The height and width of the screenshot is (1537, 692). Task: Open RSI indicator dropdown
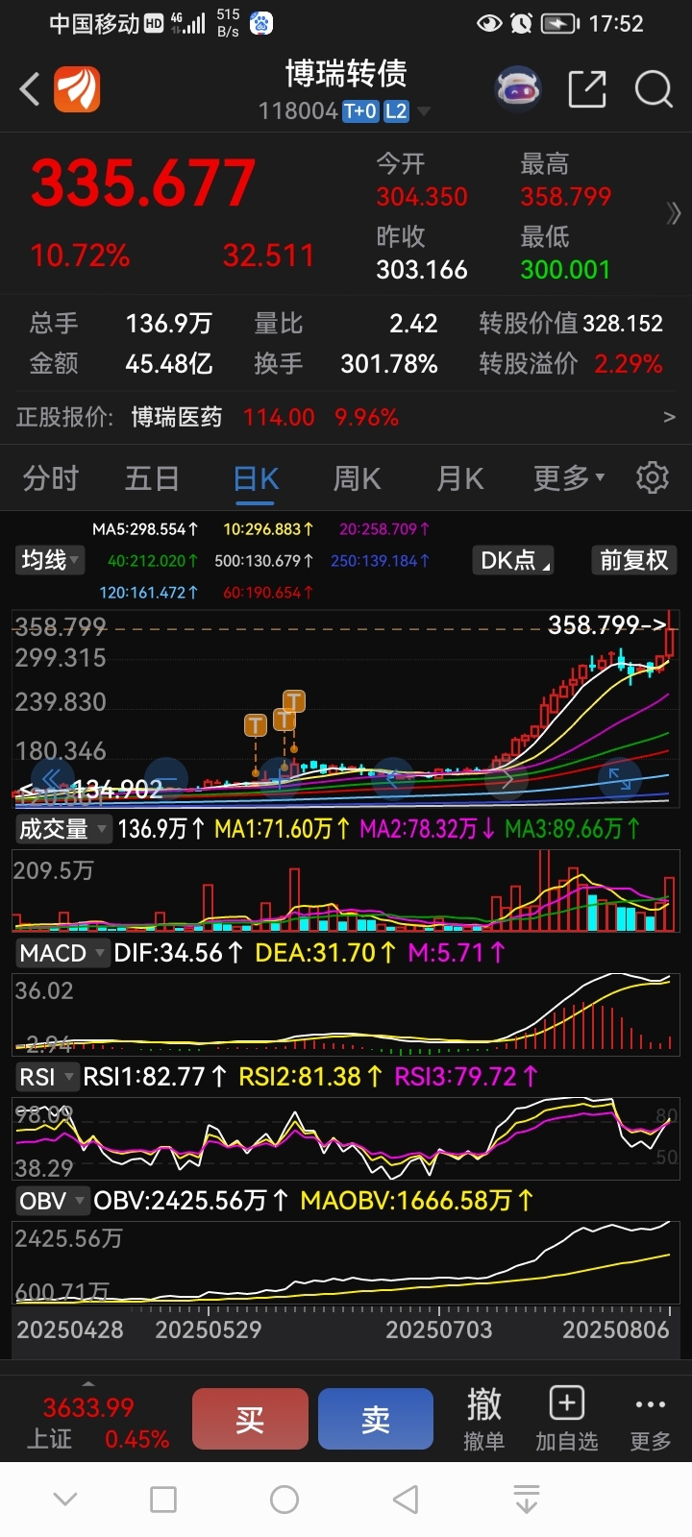pos(46,1077)
